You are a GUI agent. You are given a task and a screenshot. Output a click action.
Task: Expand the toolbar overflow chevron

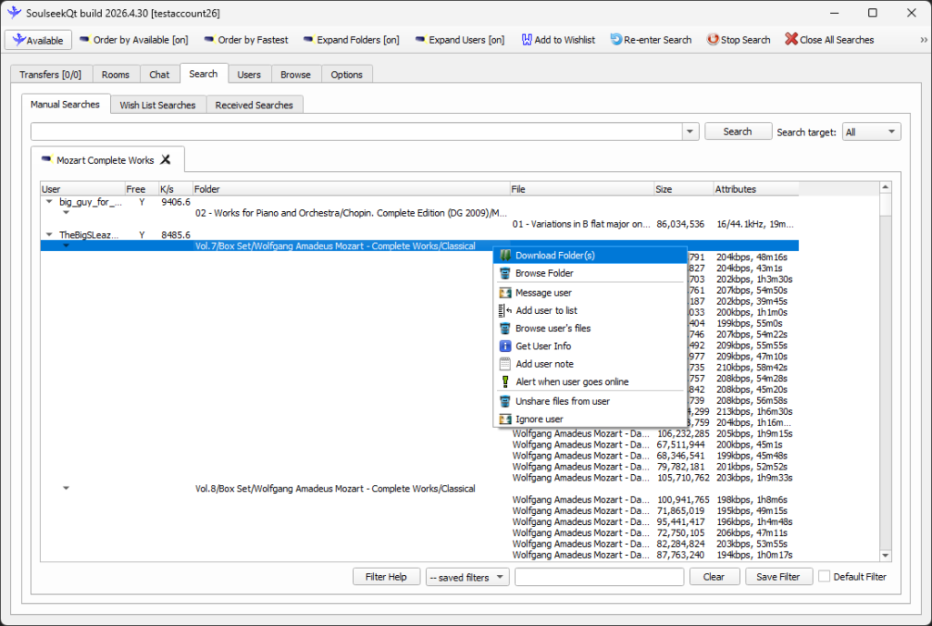click(x=923, y=40)
